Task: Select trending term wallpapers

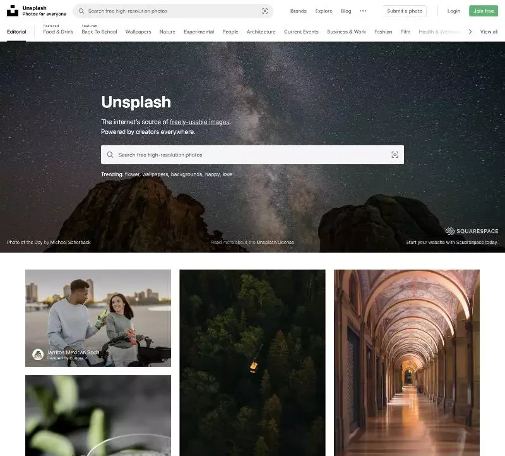Action: pyautogui.click(x=155, y=174)
